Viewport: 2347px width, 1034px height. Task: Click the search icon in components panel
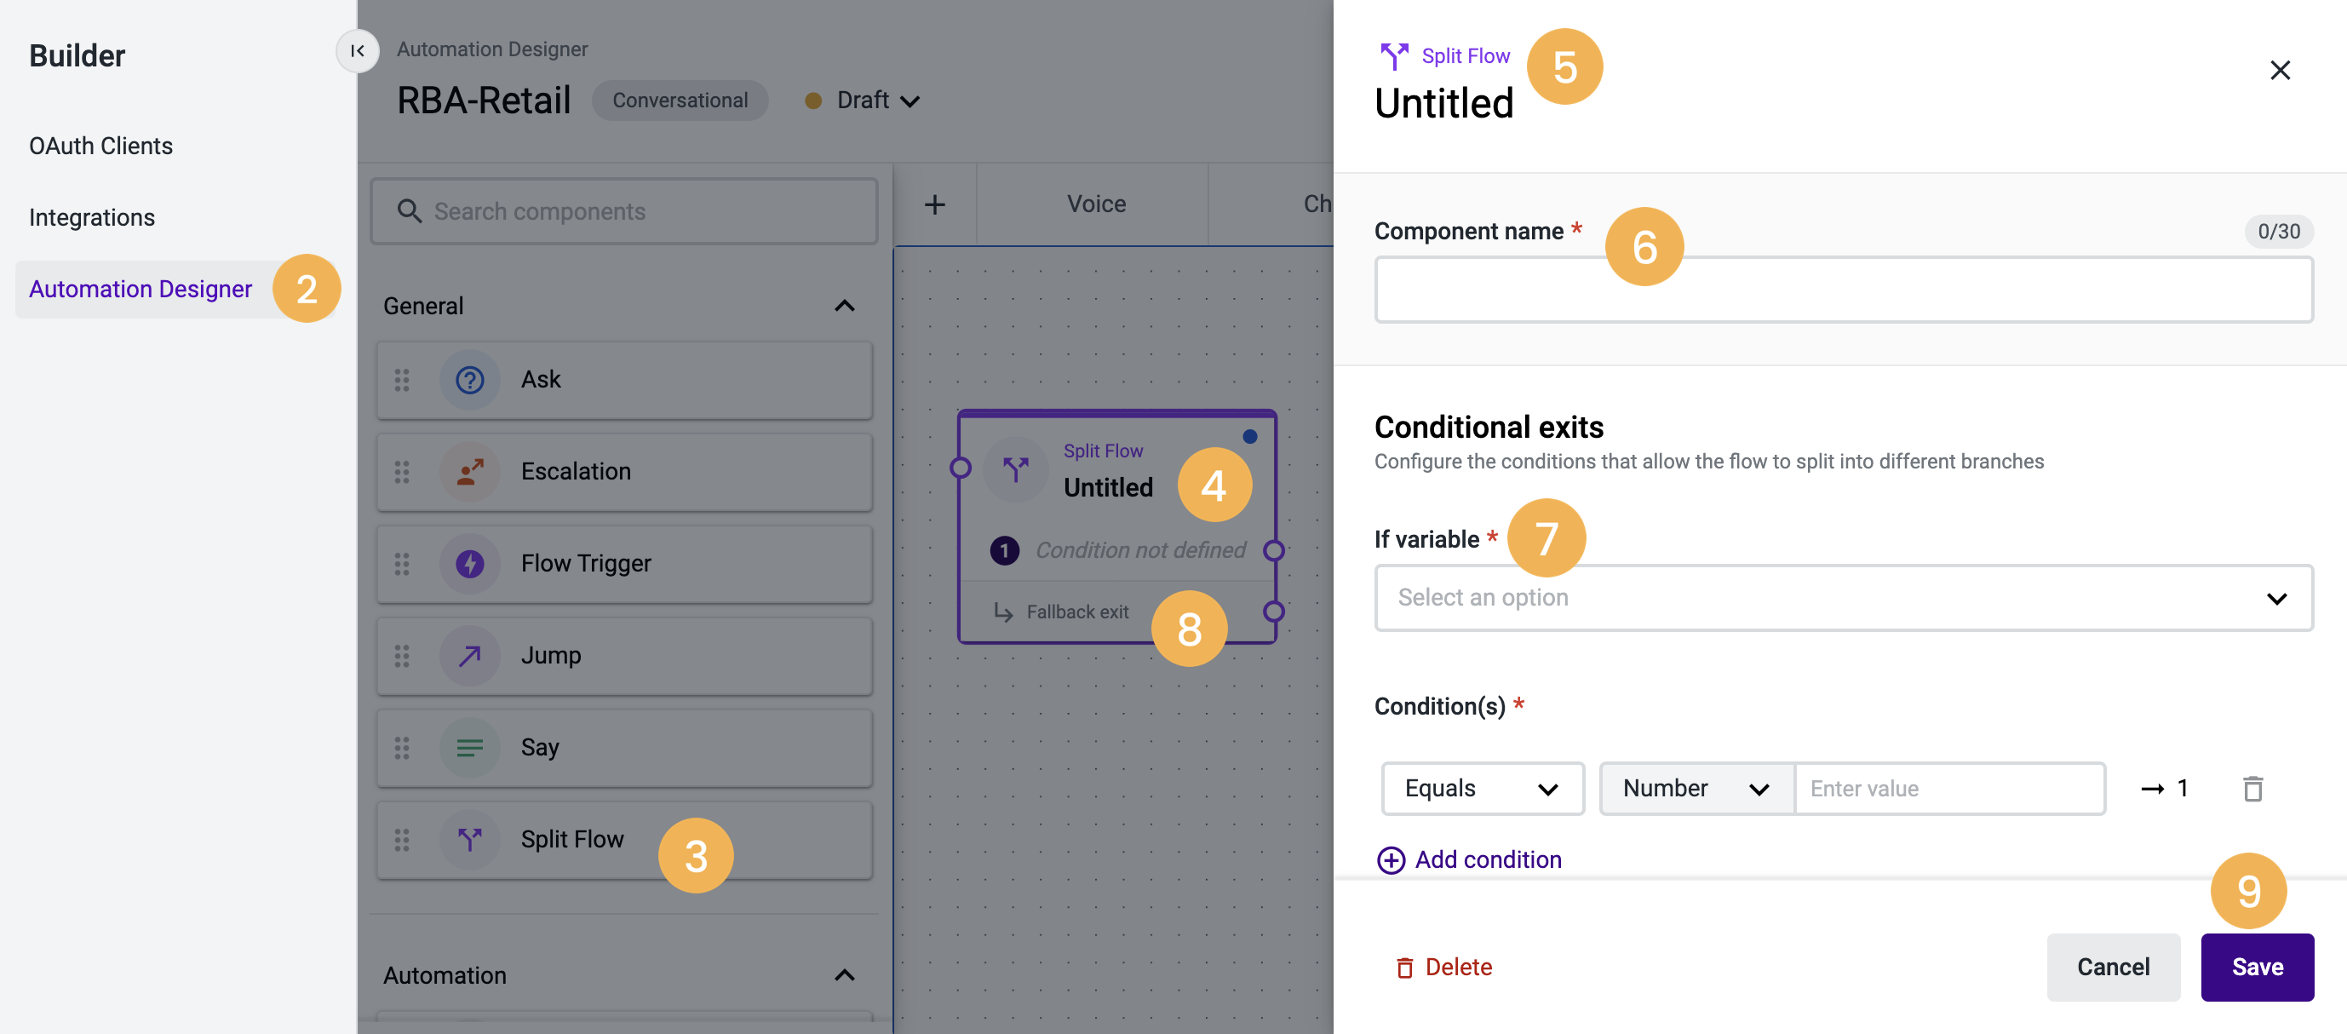coord(410,210)
